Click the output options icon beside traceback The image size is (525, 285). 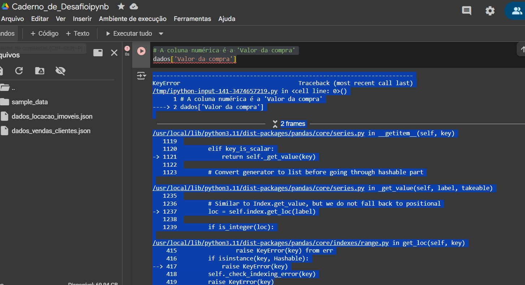pyautogui.click(x=141, y=76)
